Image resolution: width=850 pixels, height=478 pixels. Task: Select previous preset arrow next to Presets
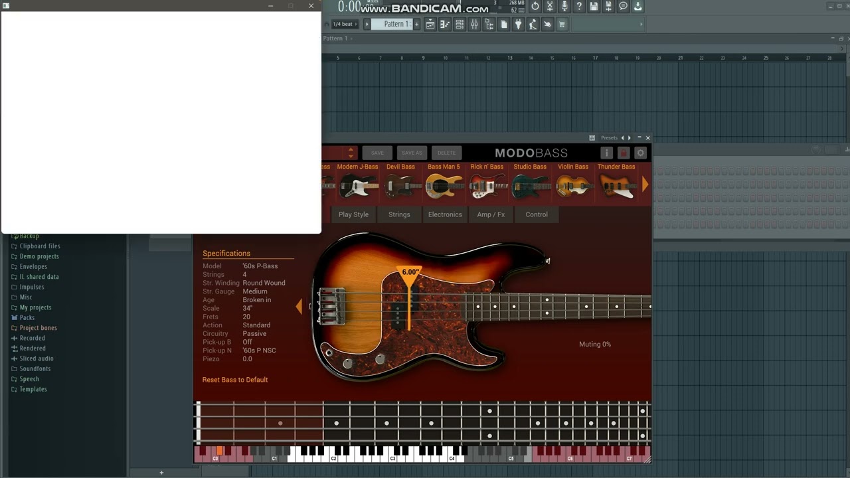click(622, 138)
